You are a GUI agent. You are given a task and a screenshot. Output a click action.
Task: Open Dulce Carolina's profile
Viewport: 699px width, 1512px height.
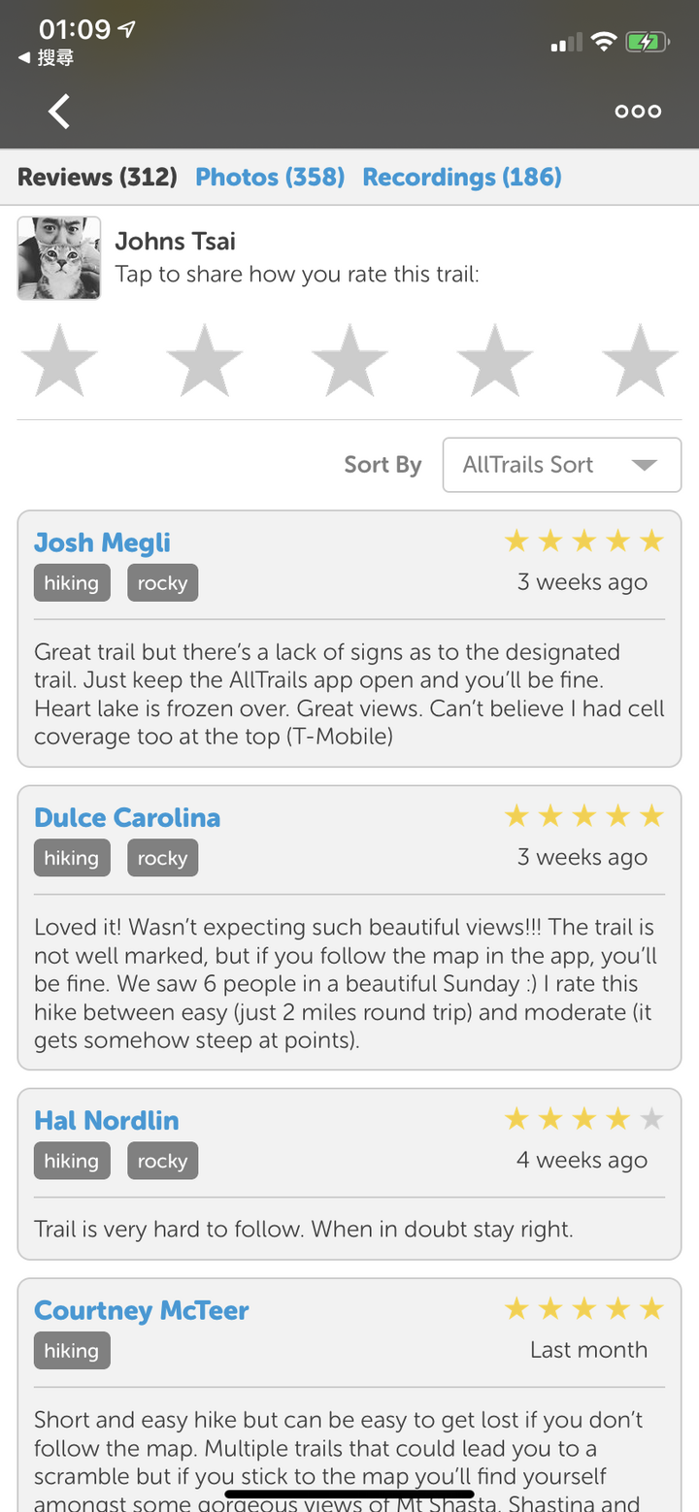(x=127, y=817)
